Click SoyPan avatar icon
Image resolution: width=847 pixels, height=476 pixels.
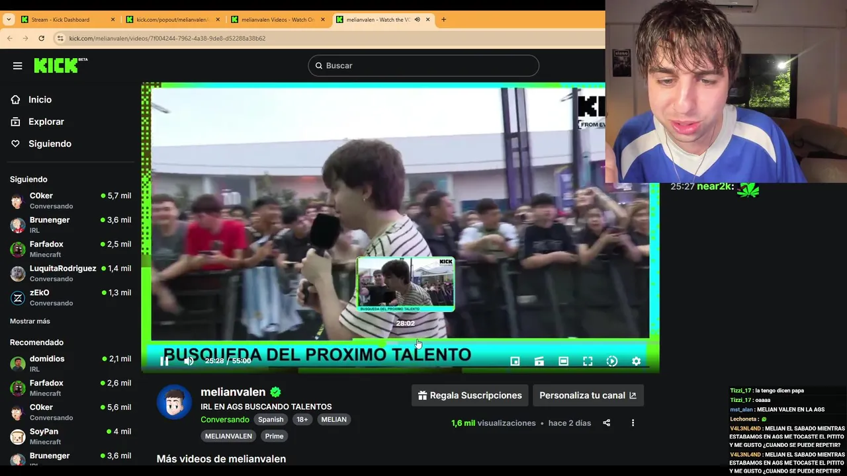click(18, 437)
